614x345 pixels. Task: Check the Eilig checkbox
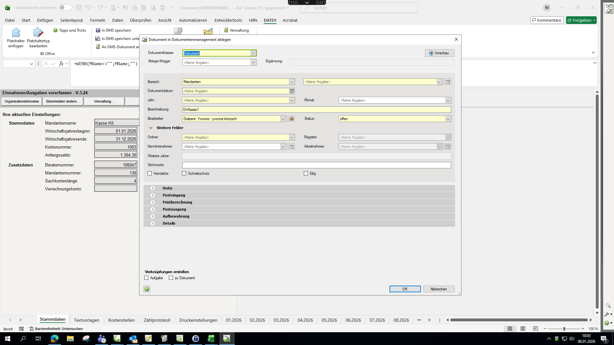306,173
